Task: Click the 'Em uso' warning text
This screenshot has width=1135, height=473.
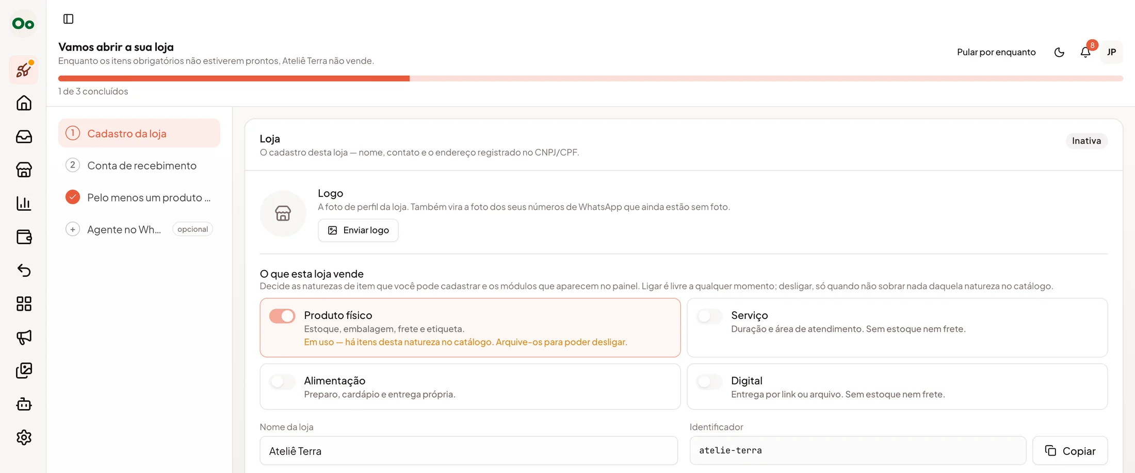Action: point(465,342)
